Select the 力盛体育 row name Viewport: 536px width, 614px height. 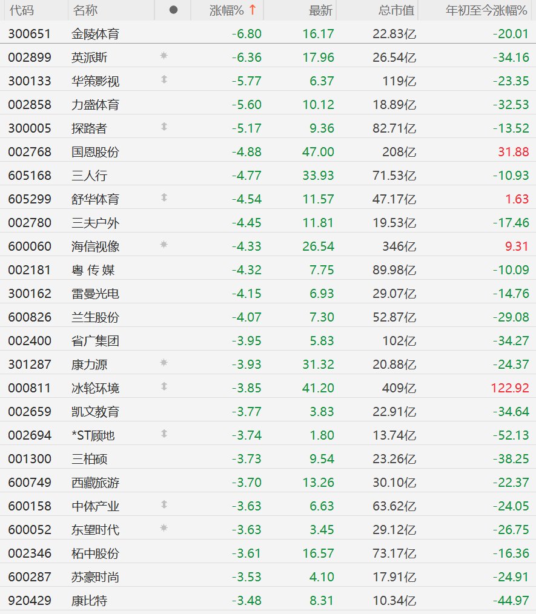click(x=95, y=105)
